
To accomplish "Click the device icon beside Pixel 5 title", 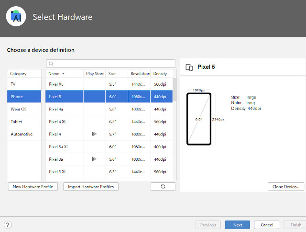I will click(189, 67).
